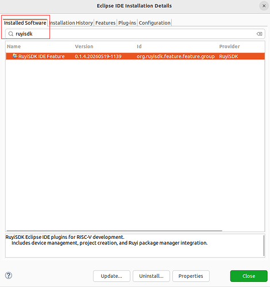Select the RuyiSDK IDE Feature name cell

[41, 56]
